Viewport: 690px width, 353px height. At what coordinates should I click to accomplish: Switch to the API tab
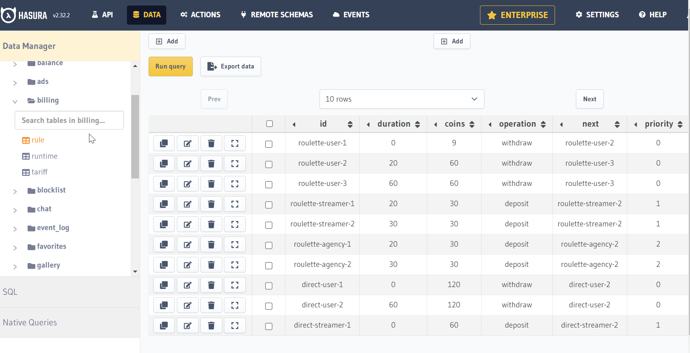[x=102, y=15]
